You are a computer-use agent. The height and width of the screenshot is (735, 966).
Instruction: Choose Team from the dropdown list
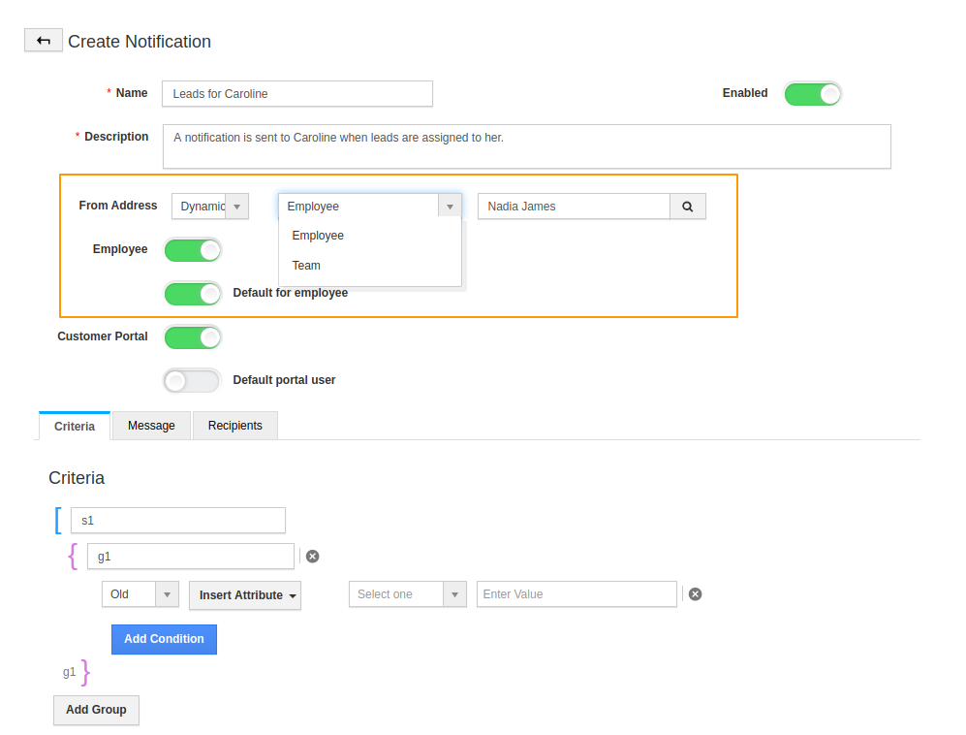307,266
